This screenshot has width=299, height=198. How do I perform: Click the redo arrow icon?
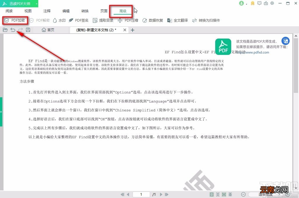tap(20, 30)
